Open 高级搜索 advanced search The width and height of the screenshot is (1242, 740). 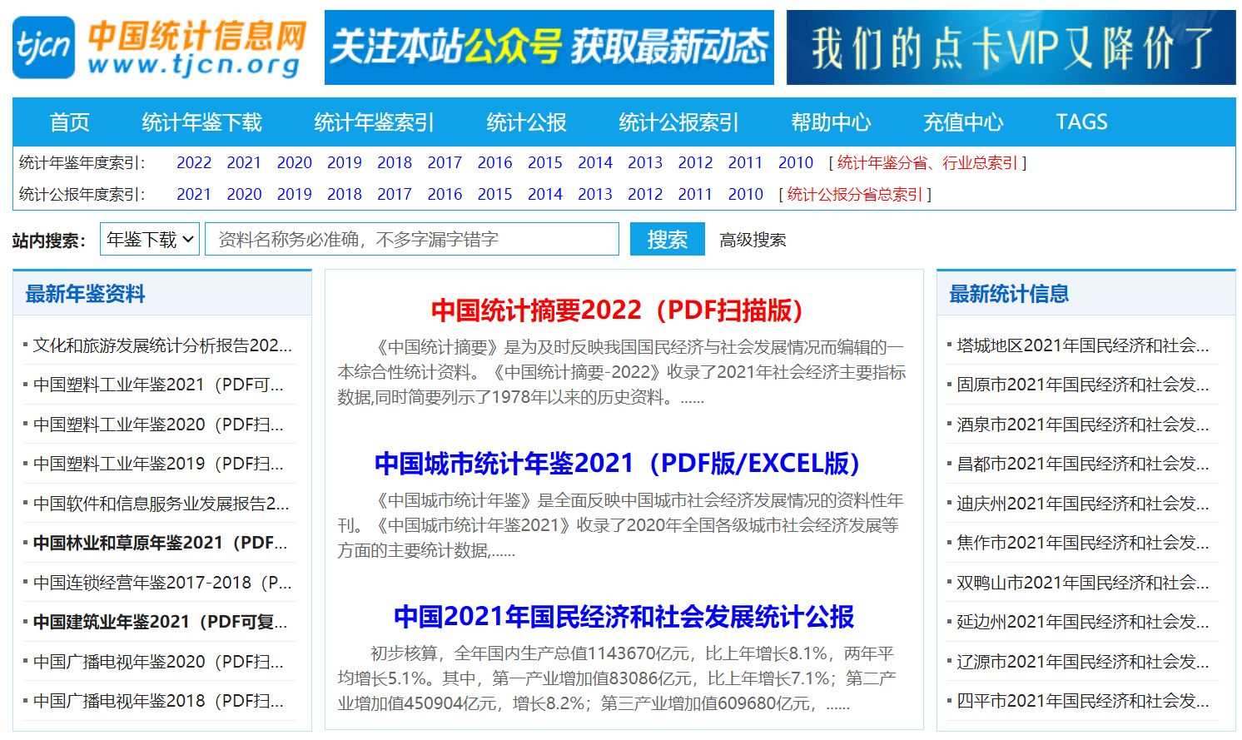tap(752, 240)
